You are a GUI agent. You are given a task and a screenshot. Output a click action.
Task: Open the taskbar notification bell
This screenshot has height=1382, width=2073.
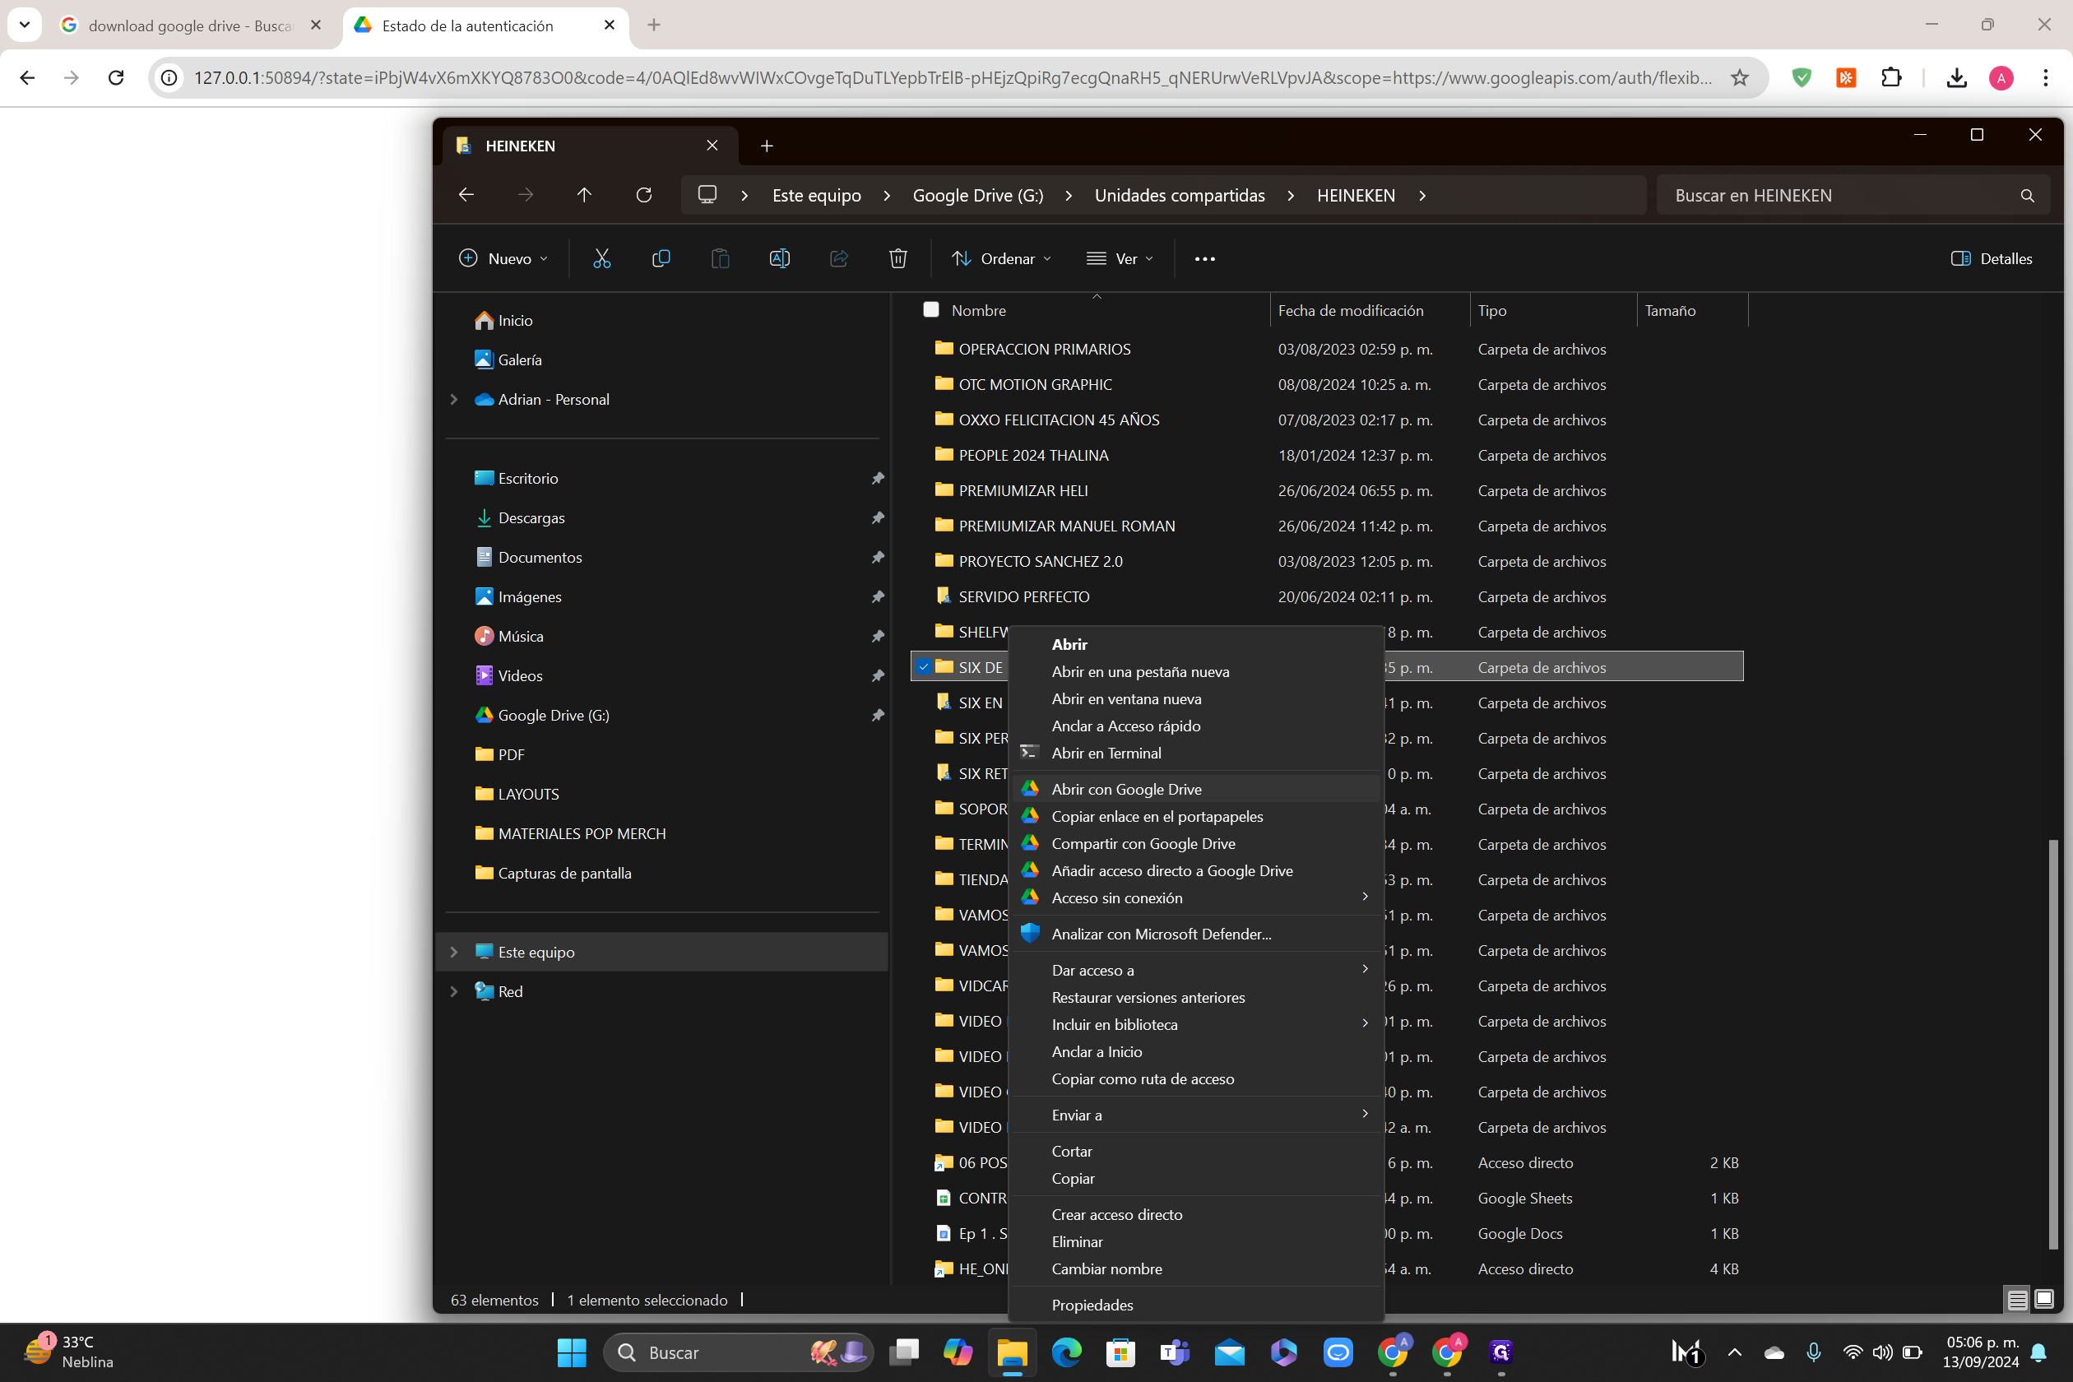click(2038, 1352)
